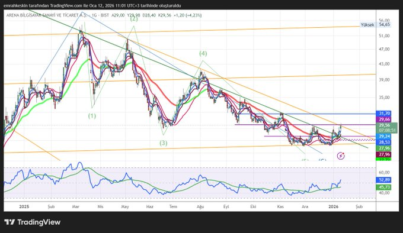Viewport: 403px width, 233px height.
Task: Click the Haz month label on time axis
Action: pos(149,206)
